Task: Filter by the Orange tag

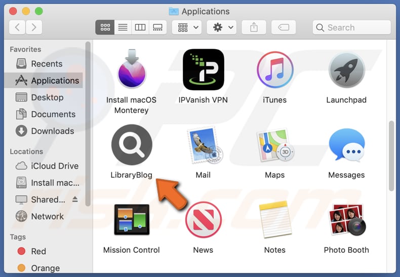Action: coord(44,268)
